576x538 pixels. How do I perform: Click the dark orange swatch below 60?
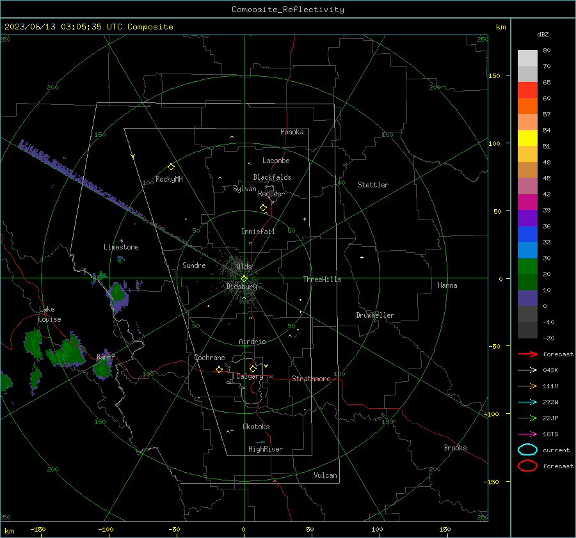(527, 106)
